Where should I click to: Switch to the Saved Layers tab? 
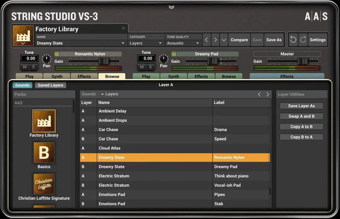[x=50, y=85]
